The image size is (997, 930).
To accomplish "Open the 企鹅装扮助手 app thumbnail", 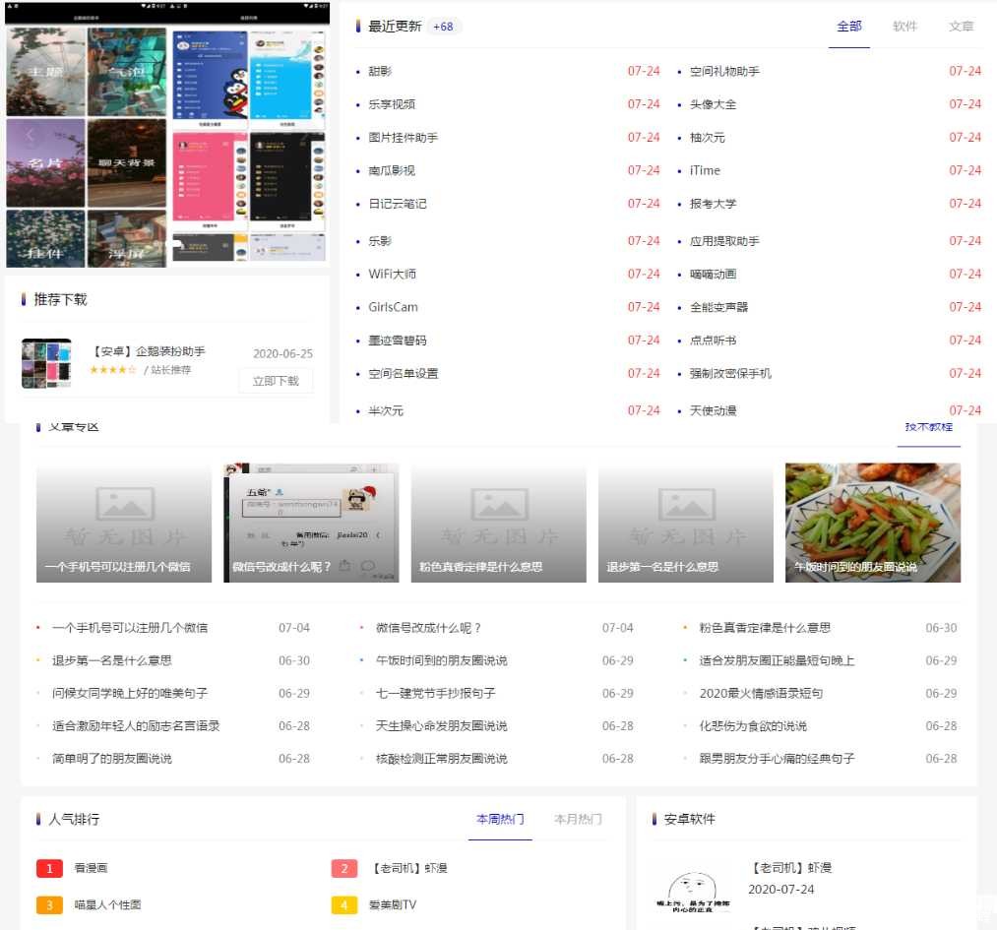I will click(46, 363).
